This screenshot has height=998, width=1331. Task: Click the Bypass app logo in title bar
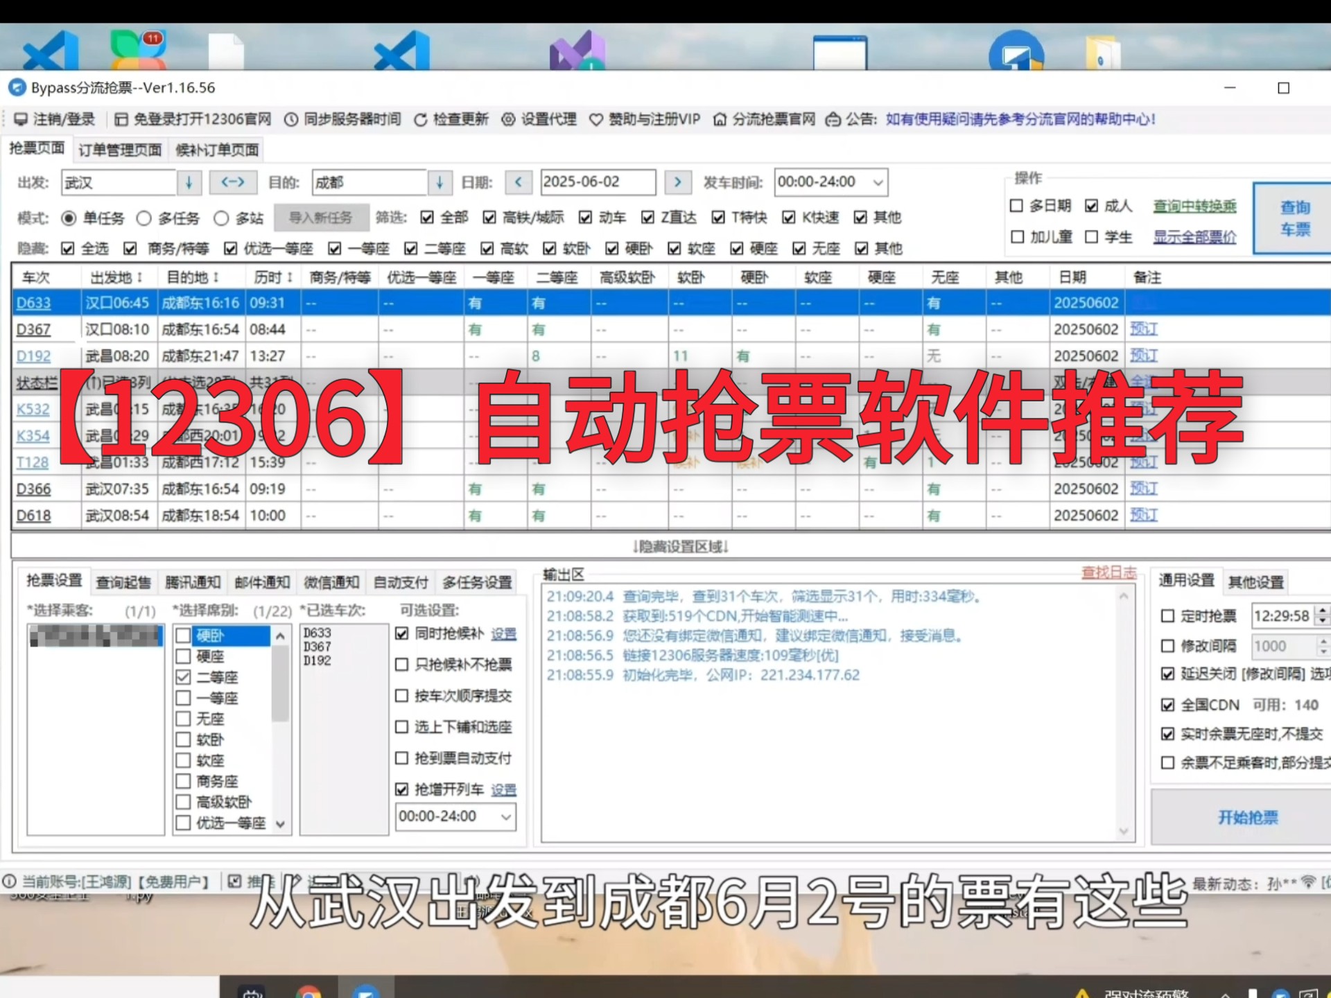(17, 88)
